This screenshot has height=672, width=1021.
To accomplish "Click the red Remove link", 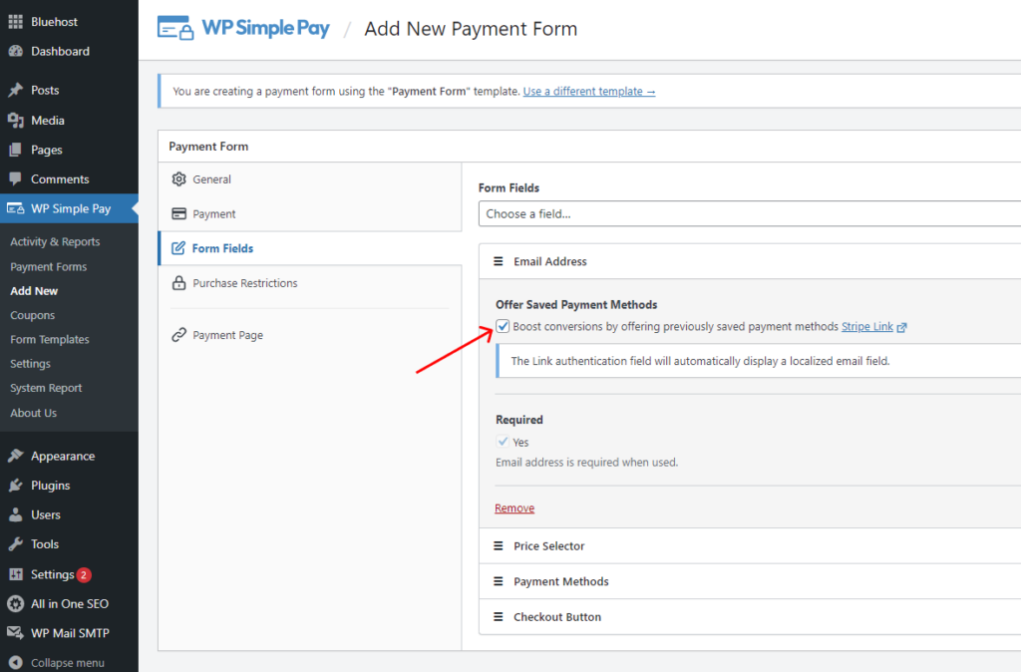I will point(514,508).
